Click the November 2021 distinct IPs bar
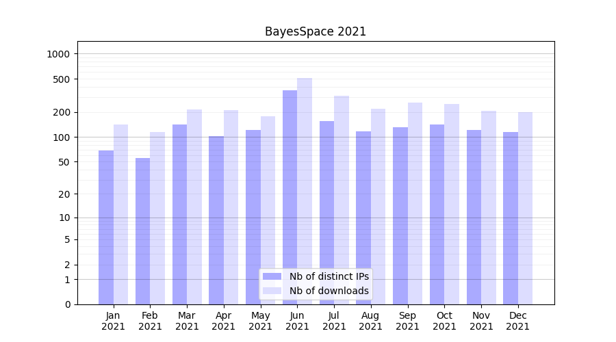 pos(474,217)
